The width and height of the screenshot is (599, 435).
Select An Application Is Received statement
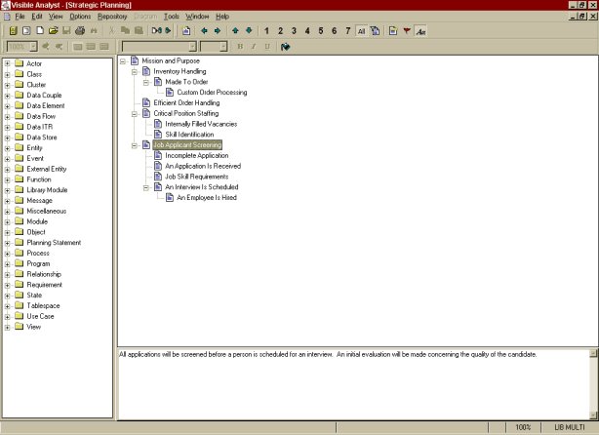click(x=203, y=166)
